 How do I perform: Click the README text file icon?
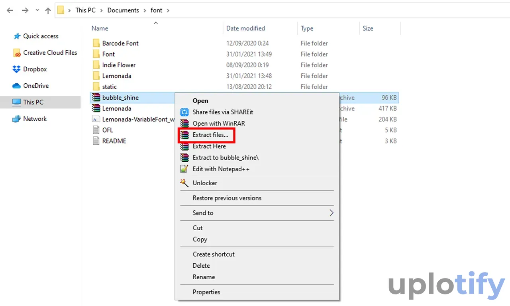[96, 141]
